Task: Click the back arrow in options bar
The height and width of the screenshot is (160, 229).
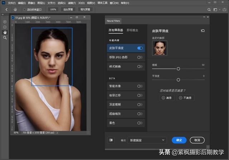Action: 7,9
